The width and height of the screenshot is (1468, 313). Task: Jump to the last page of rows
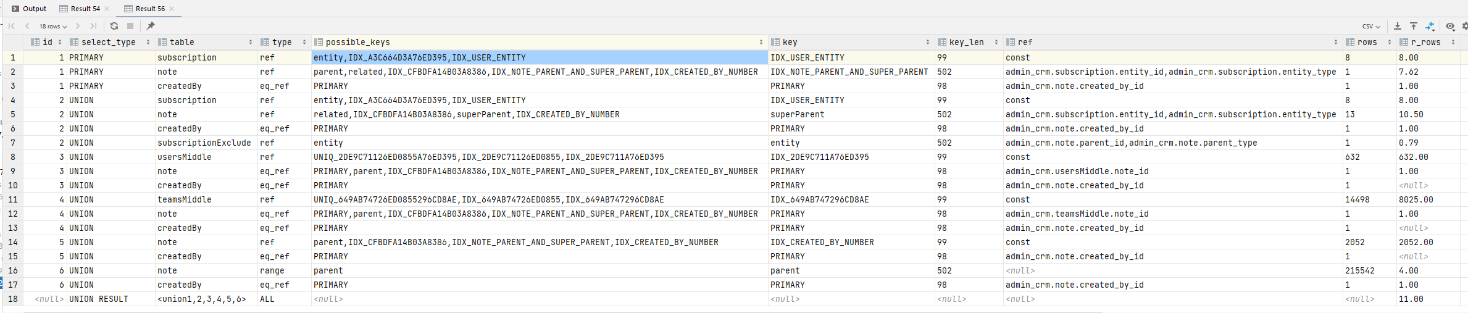click(93, 26)
